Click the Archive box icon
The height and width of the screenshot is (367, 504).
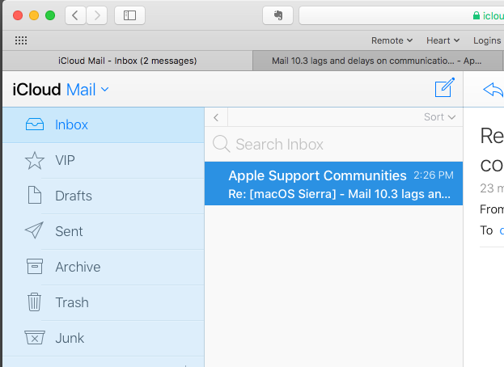click(35, 266)
